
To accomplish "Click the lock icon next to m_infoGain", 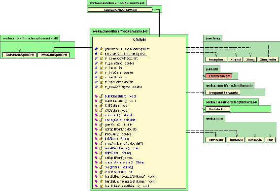I will point(101,72).
